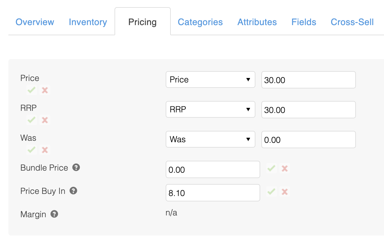Open the RRP type dropdown

(210, 110)
